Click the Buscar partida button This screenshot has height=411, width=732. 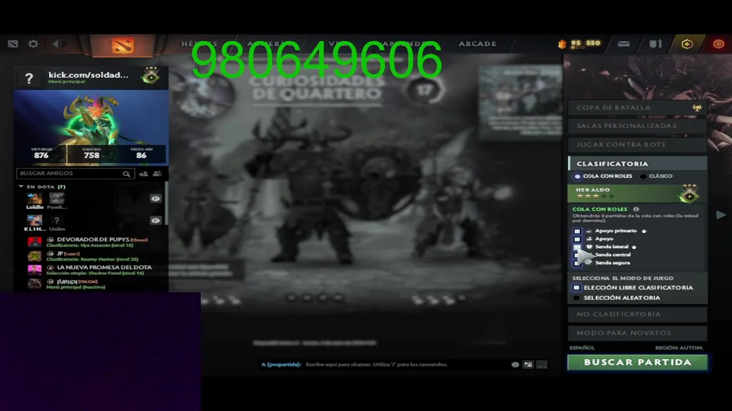(637, 362)
